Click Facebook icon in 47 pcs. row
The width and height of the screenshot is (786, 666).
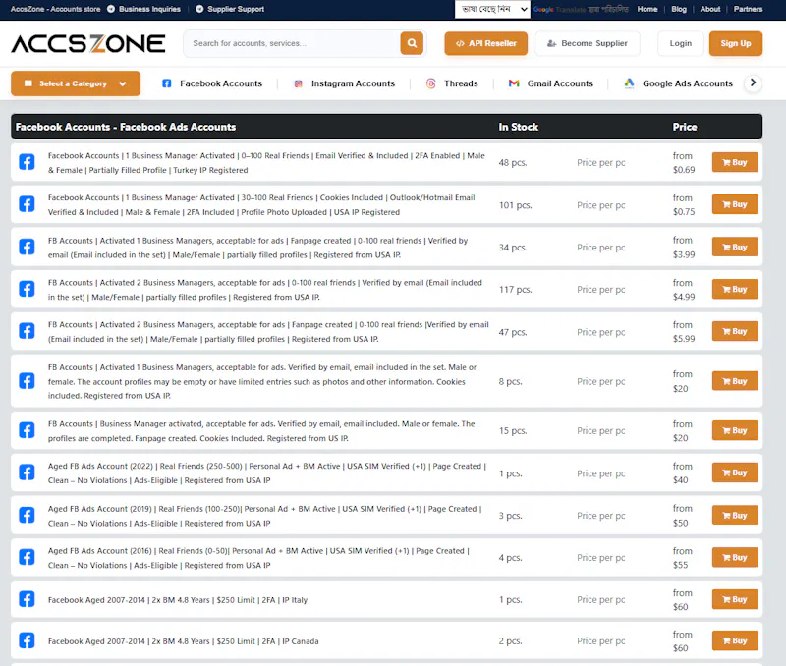click(x=28, y=331)
